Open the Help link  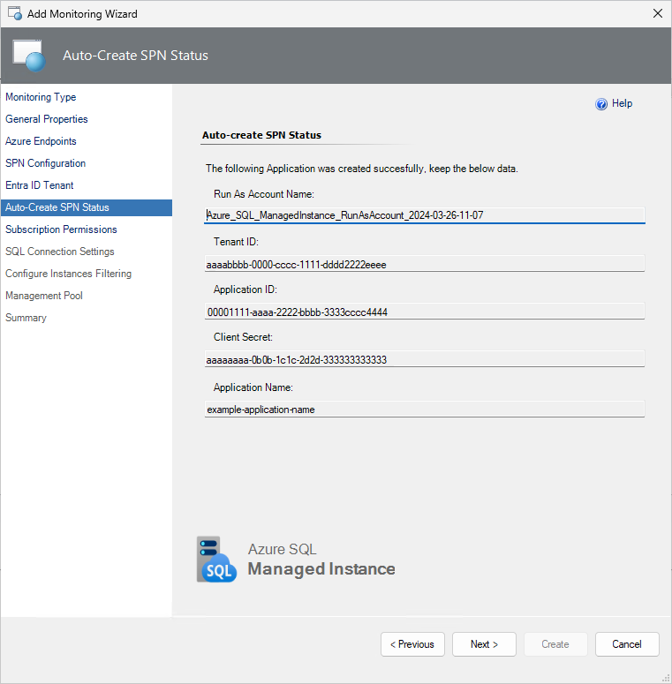point(622,103)
